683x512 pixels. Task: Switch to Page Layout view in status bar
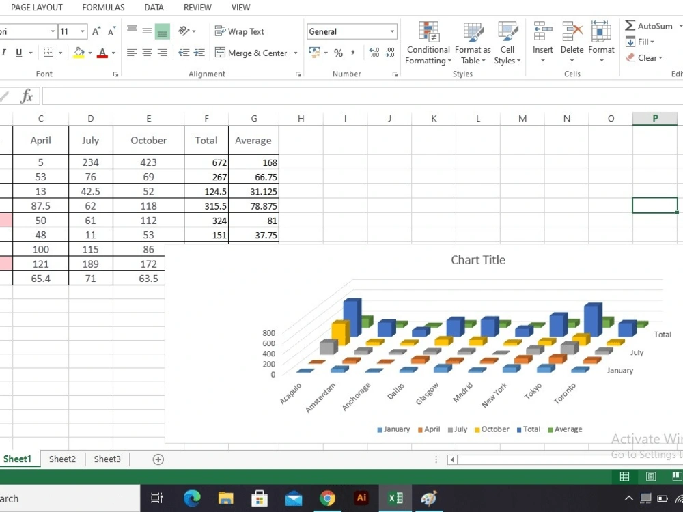[x=651, y=477]
